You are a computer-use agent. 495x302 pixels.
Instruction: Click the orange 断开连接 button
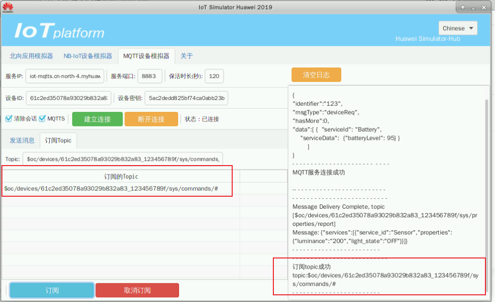click(x=151, y=119)
